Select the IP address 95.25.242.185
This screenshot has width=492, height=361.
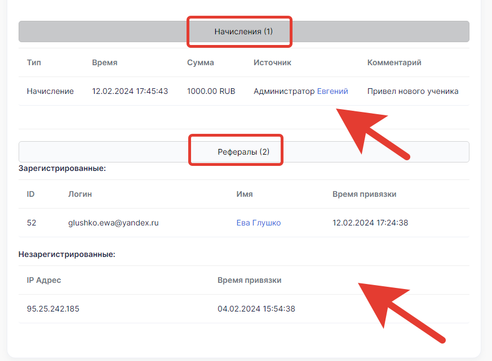click(53, 309)
